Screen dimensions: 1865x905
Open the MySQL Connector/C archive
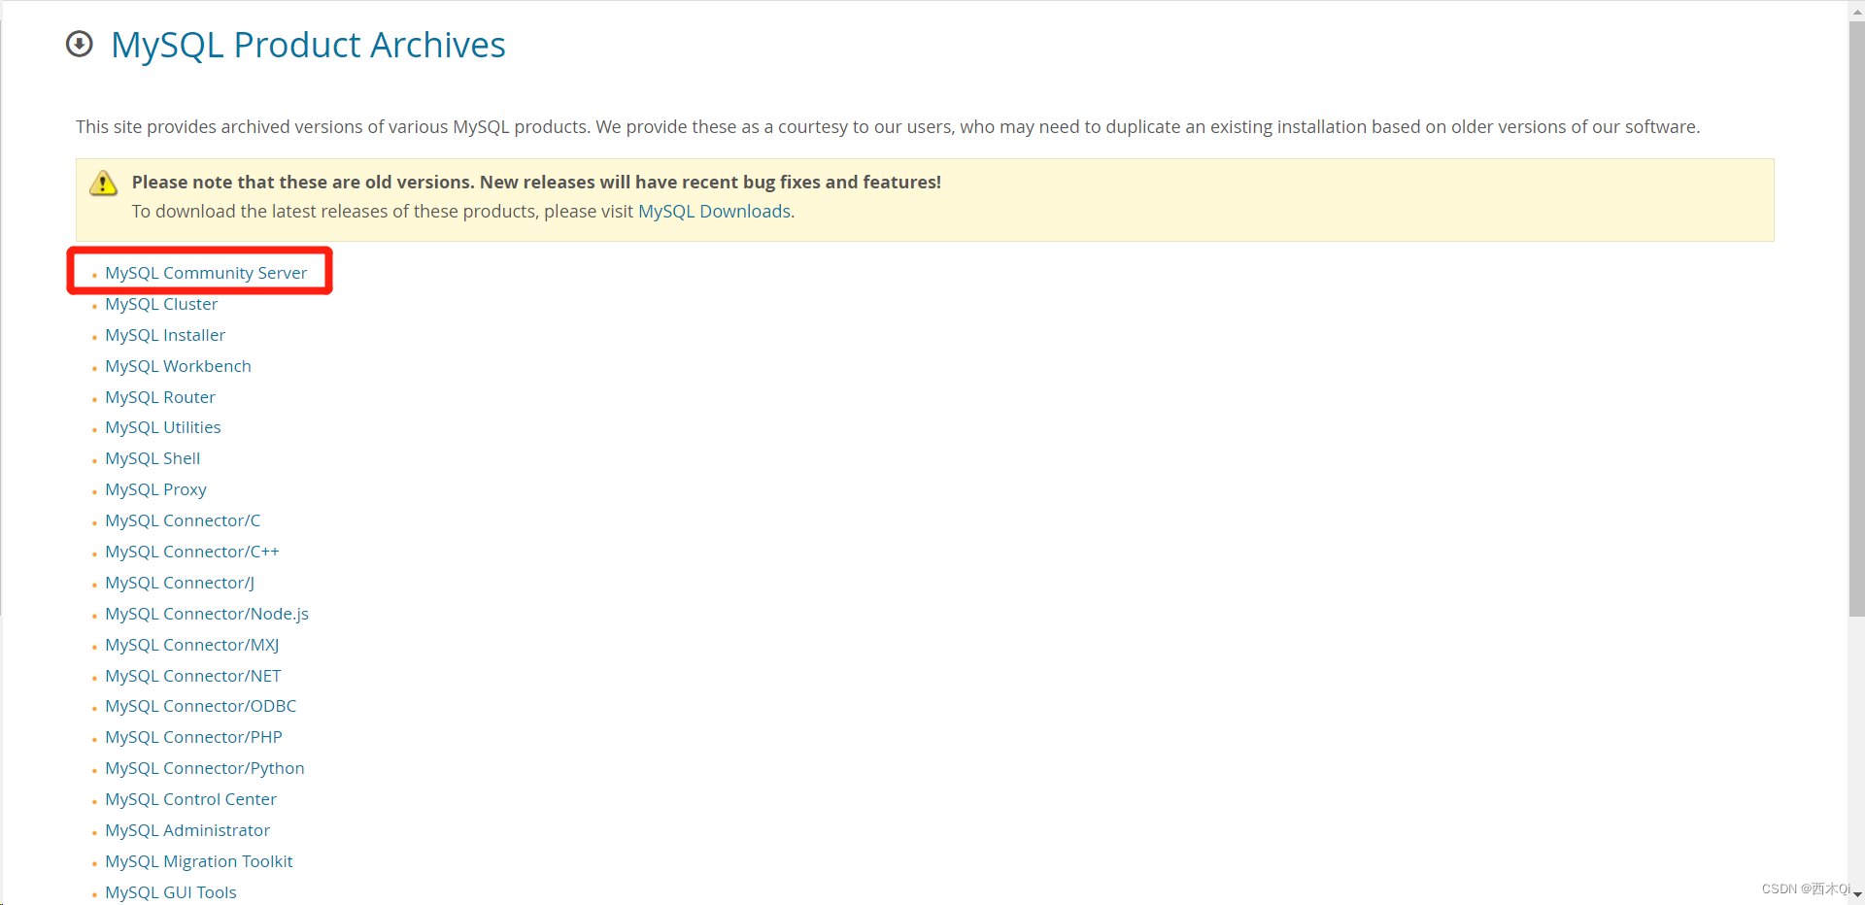coord(183,520)
